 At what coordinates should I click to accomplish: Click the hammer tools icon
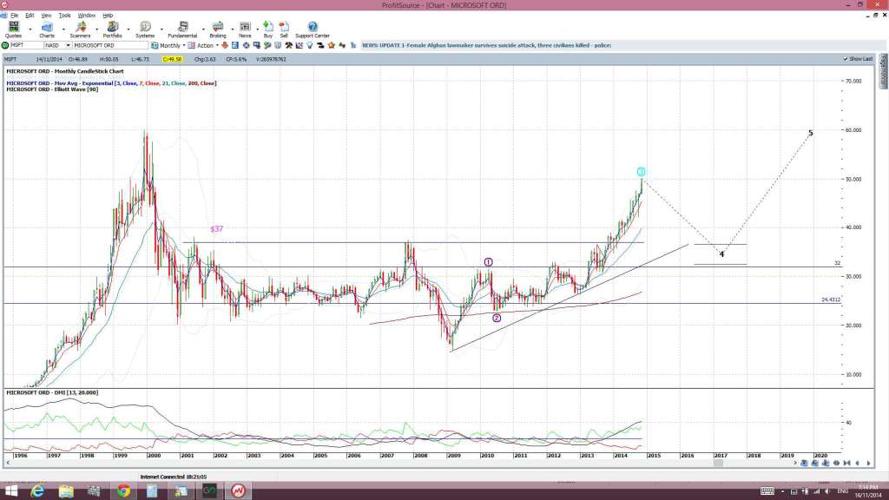click(x=288, y=45)
